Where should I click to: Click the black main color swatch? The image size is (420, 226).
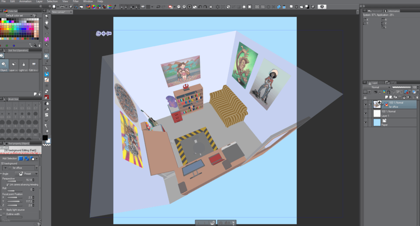[45, 138]
